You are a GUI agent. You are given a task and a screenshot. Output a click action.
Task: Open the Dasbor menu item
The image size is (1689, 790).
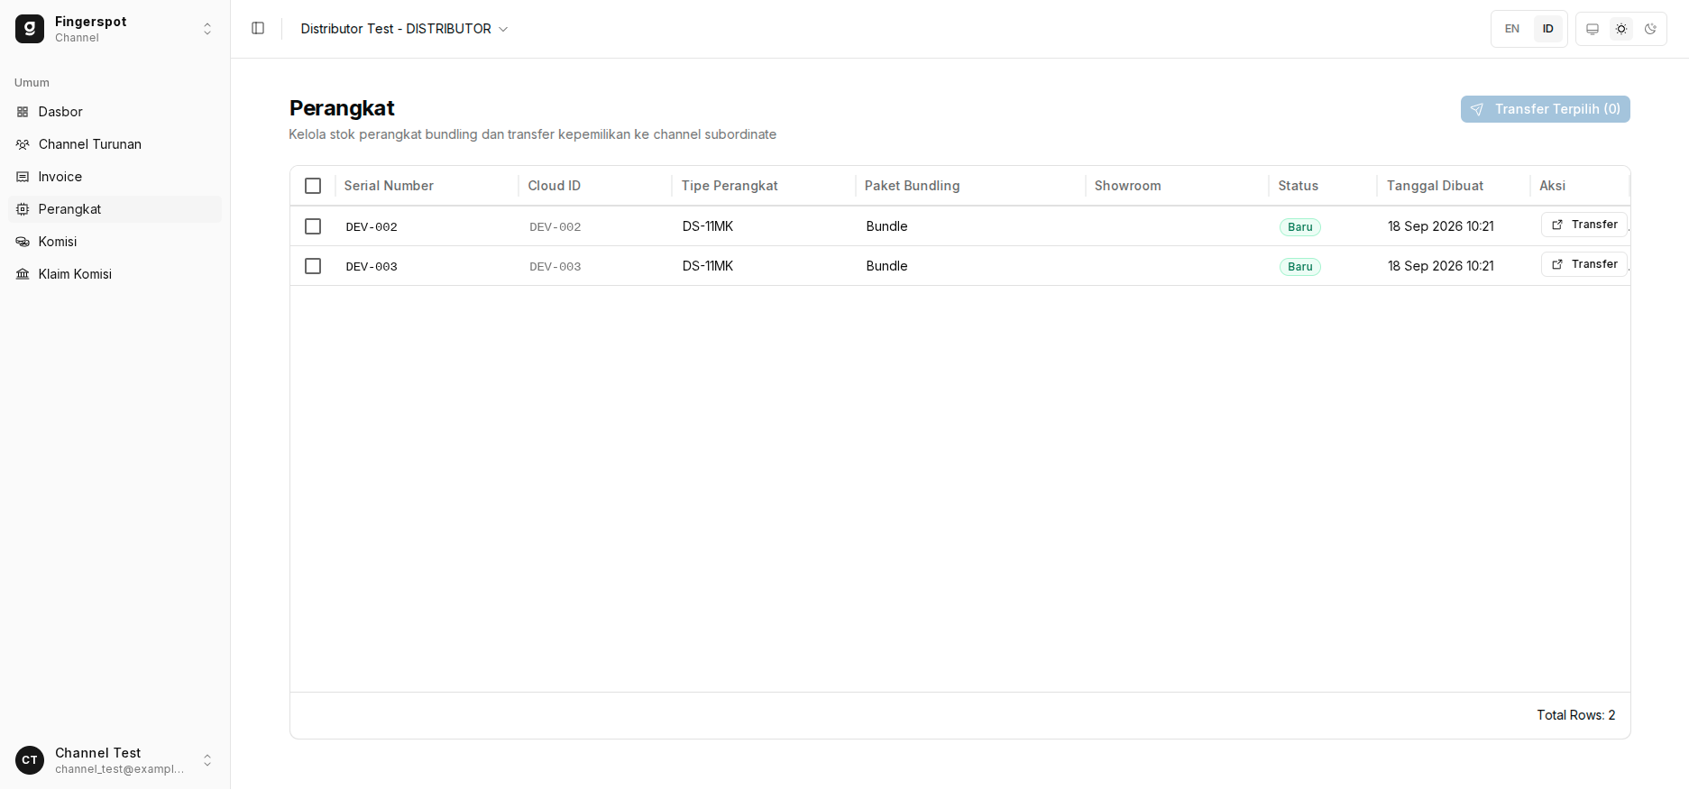click(115, 112)
